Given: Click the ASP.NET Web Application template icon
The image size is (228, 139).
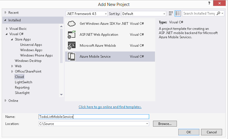Looking at the screenshot, I should (x=72, y=35).
